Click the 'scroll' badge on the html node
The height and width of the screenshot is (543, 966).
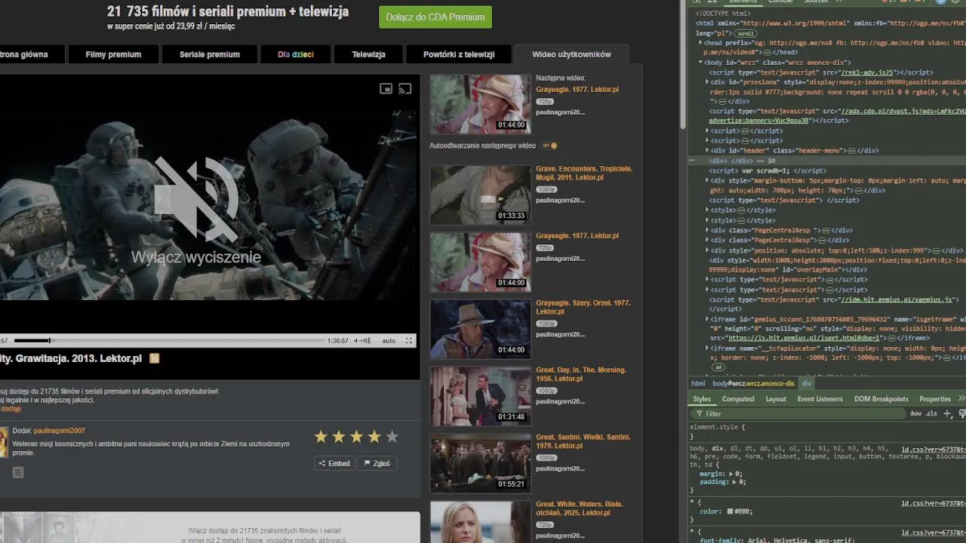point(745,33)
